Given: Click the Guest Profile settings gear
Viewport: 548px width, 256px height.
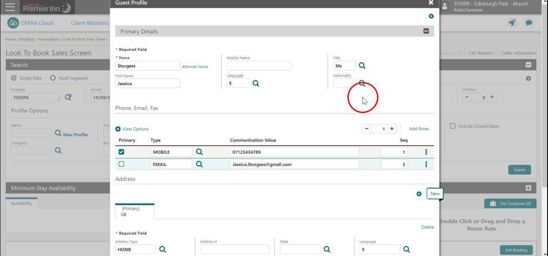Looking at the screenshot, I should (x=431, y=16).
